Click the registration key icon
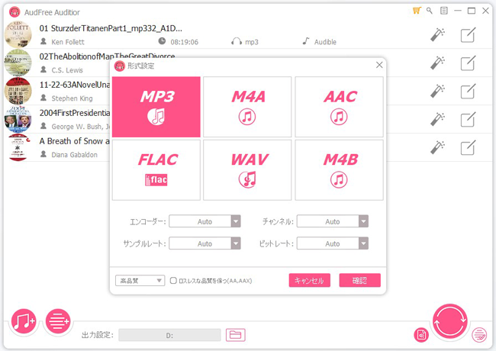496x351 pixels. (430, 11)
